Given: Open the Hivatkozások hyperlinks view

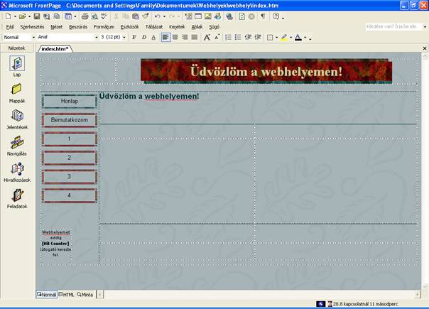Looking at the screenshot, I should coord(17,169).
